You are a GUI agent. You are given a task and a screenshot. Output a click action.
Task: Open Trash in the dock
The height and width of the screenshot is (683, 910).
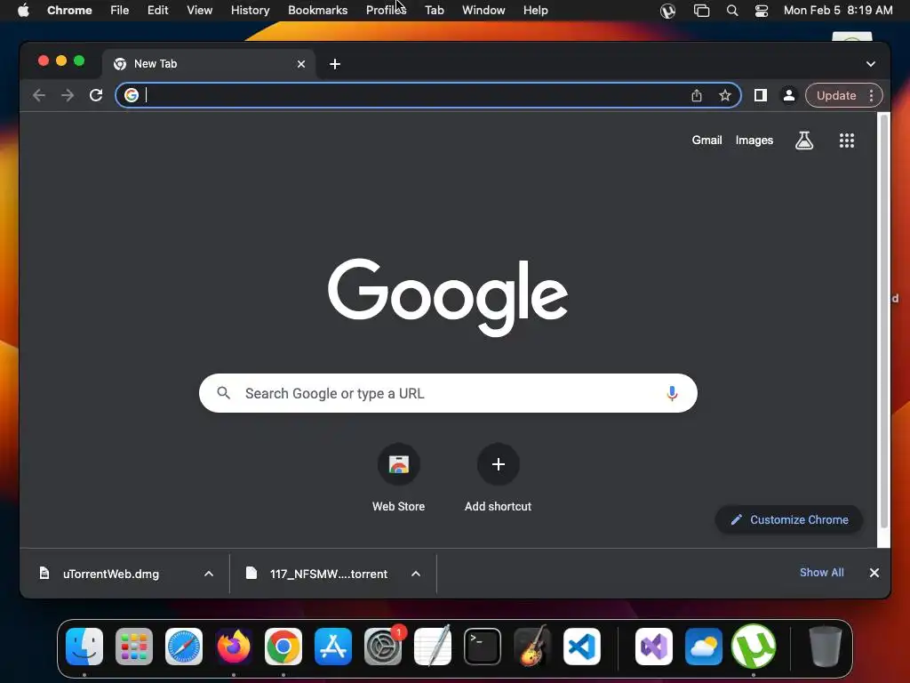click(826, 647)
